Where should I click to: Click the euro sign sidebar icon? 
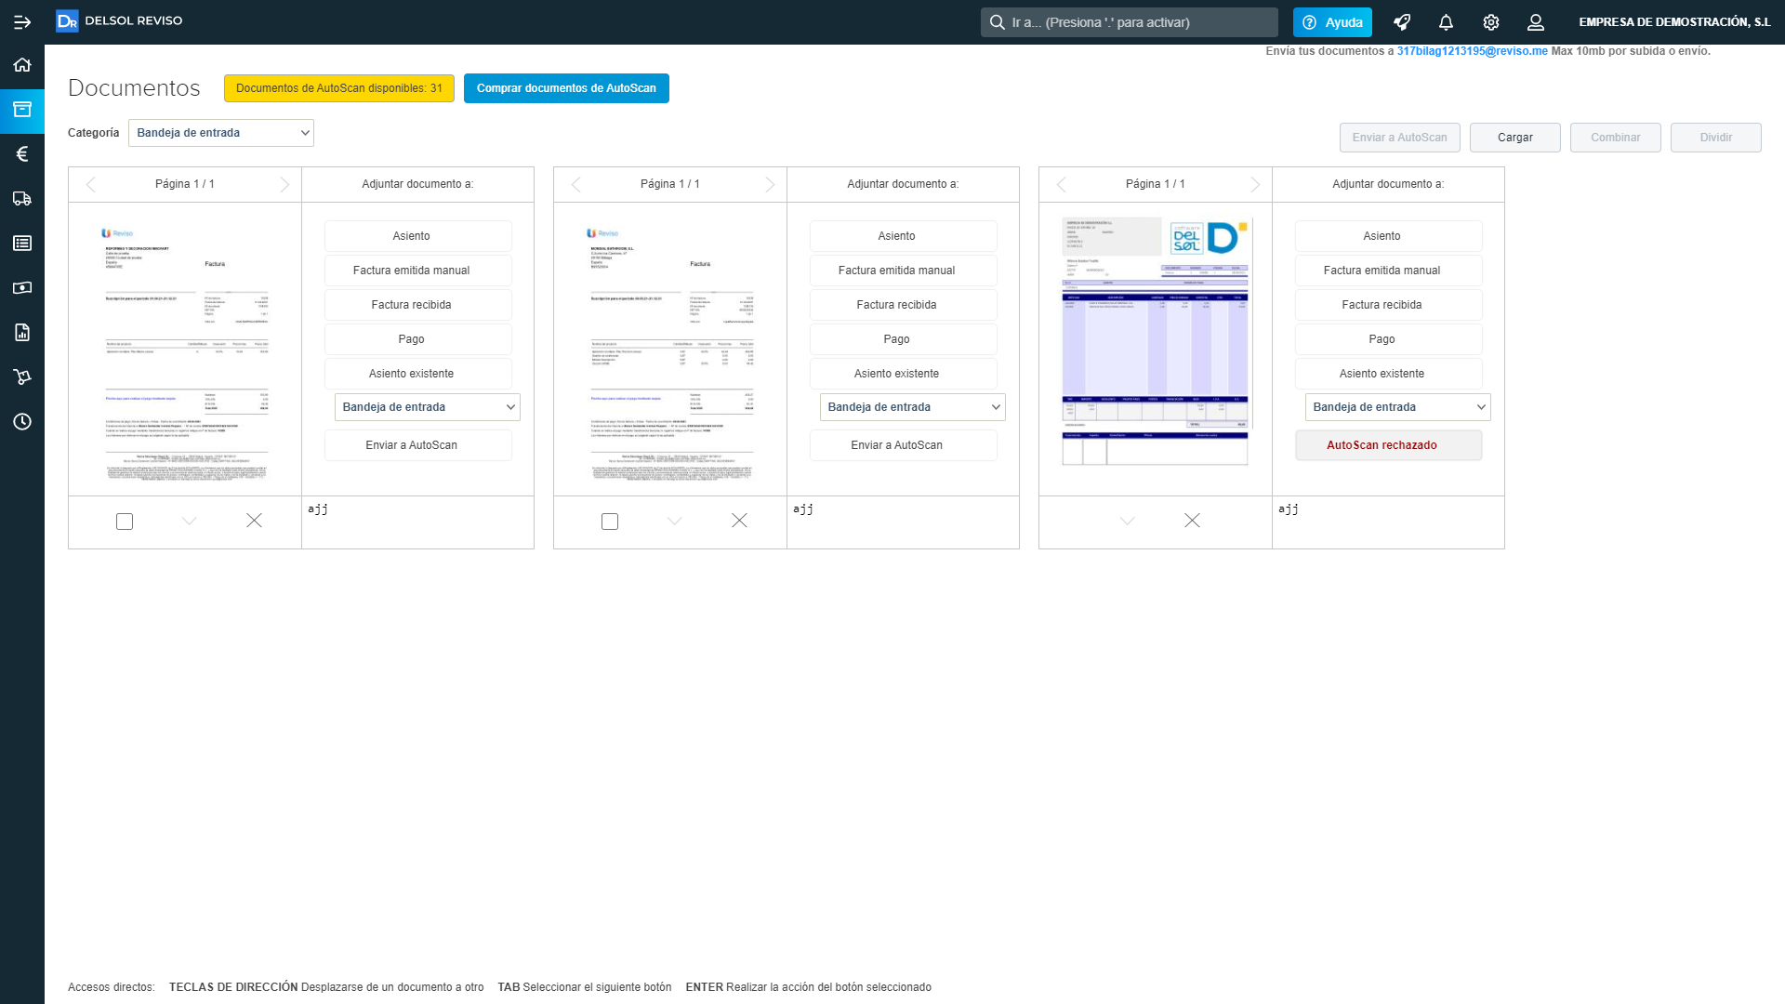(x=22, y=154)
